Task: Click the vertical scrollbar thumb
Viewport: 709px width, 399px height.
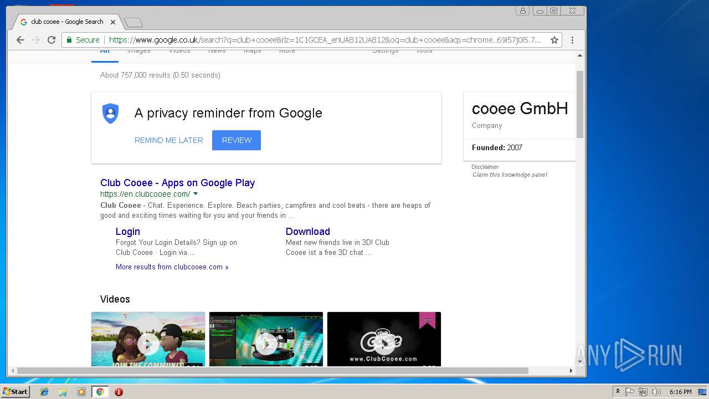Action: coord(580,104)
